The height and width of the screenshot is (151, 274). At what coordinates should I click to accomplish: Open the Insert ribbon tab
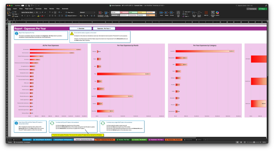[15, 8]
